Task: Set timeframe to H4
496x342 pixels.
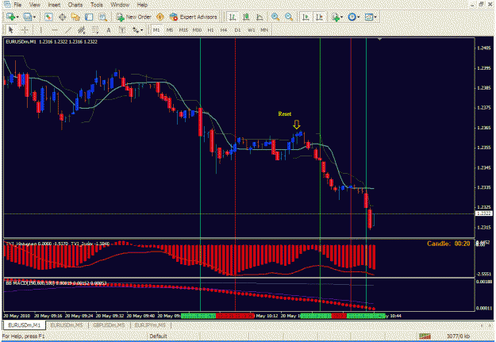Action: 224,30
